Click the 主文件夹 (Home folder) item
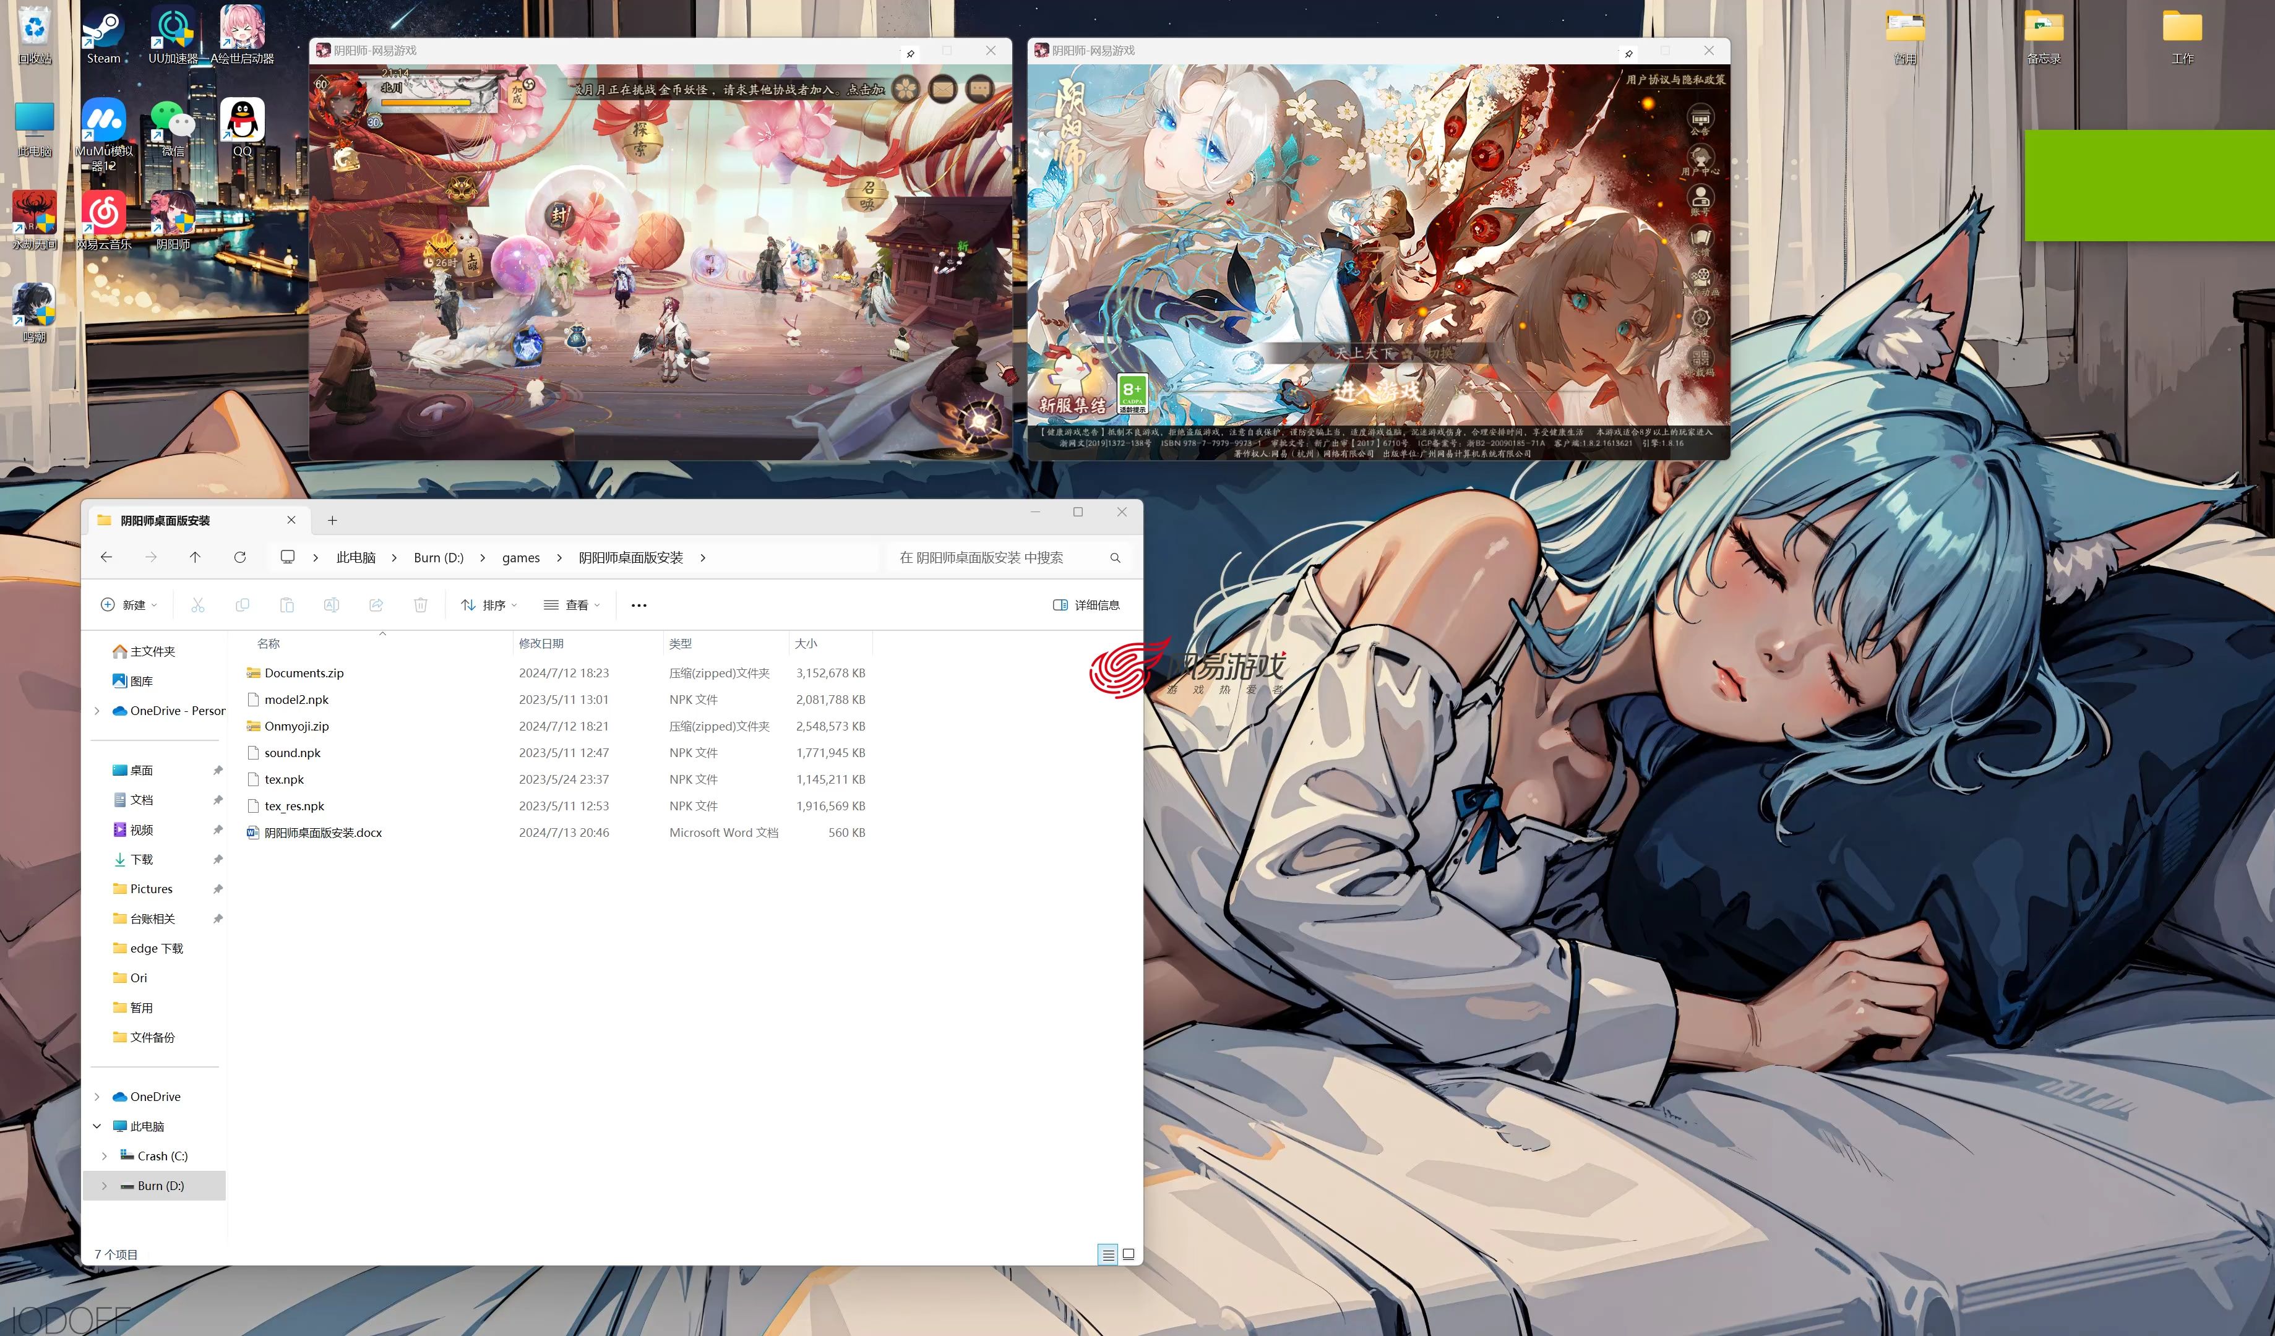 [x=153, y=651]
